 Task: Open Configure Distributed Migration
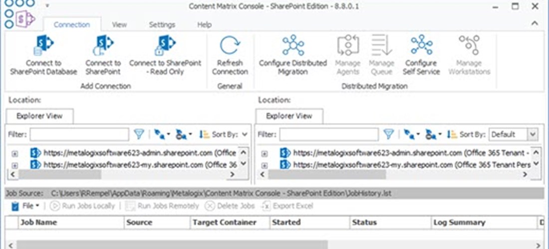pyautogui.click(x=292, y=46)
